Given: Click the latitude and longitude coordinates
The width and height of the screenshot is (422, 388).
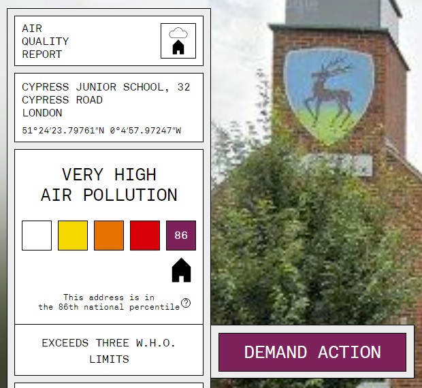Looking at the screenshot, I should click(101, 131).
